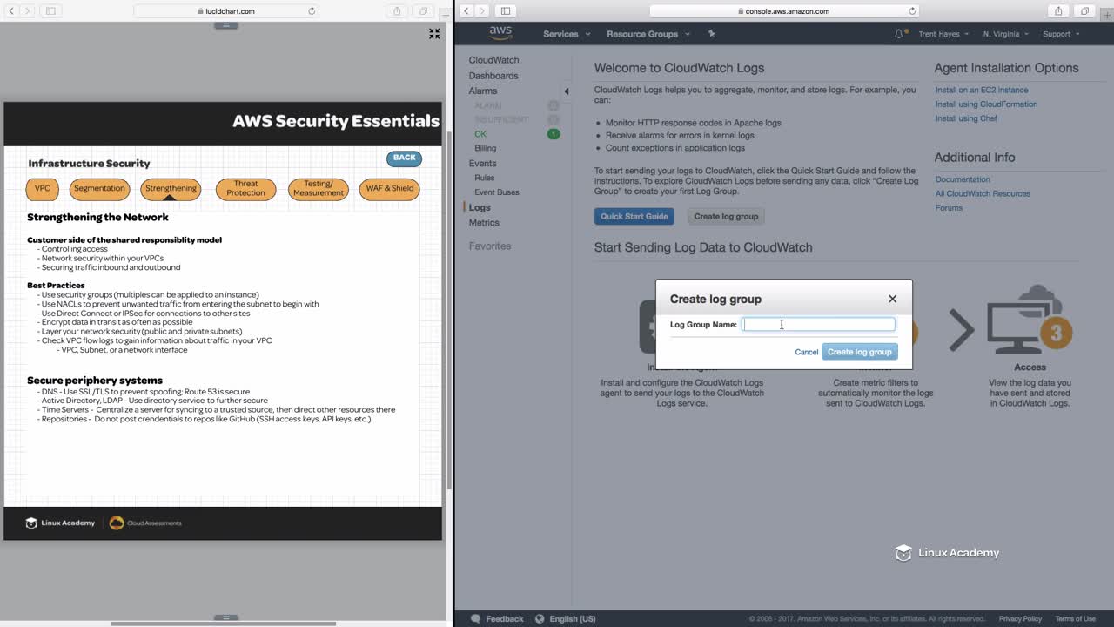
Task: Select the Strengthening tab on the slide
Action: (x=171, y=188)
